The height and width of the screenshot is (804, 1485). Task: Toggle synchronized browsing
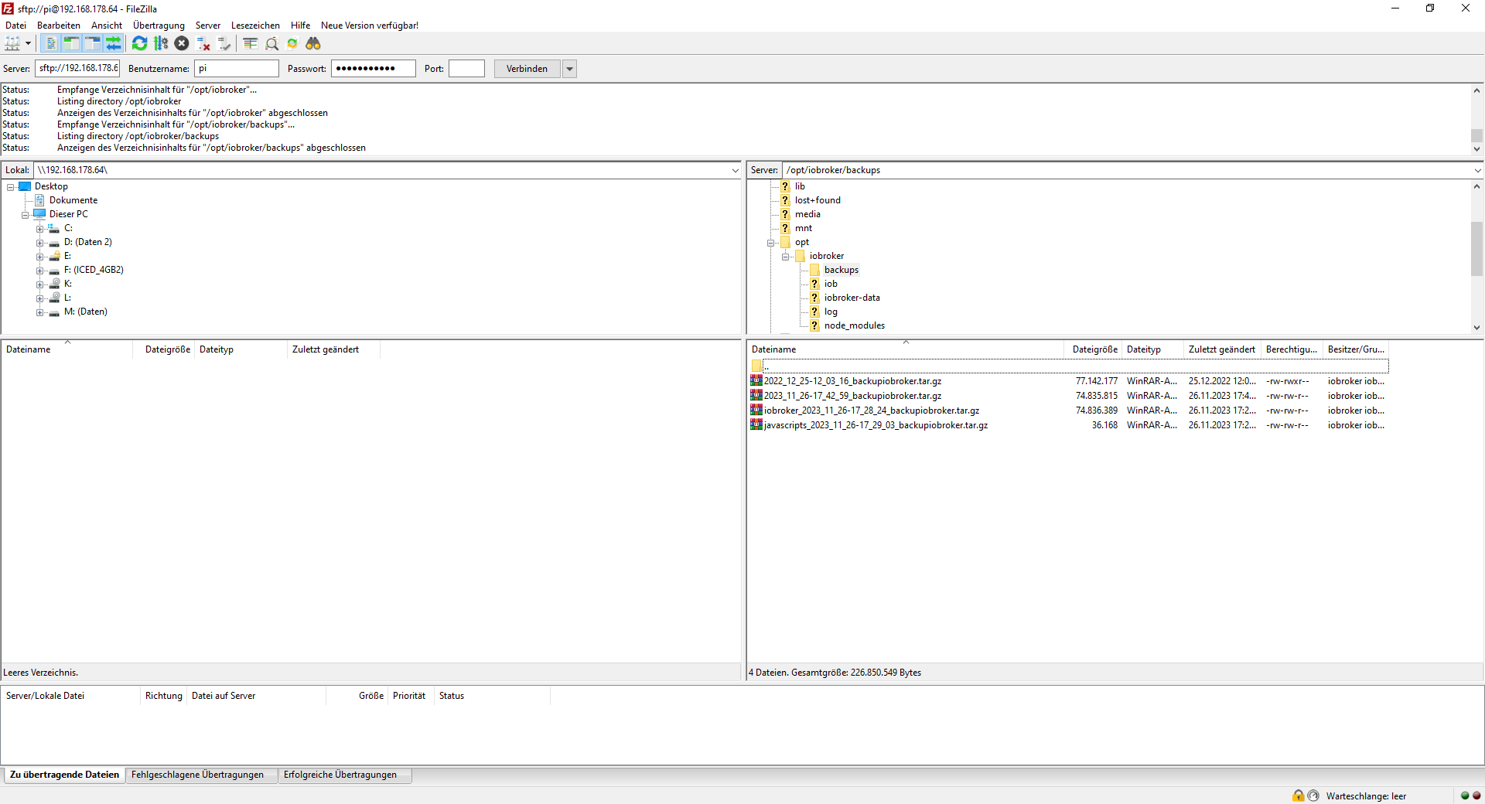click(x=292, y=44)
